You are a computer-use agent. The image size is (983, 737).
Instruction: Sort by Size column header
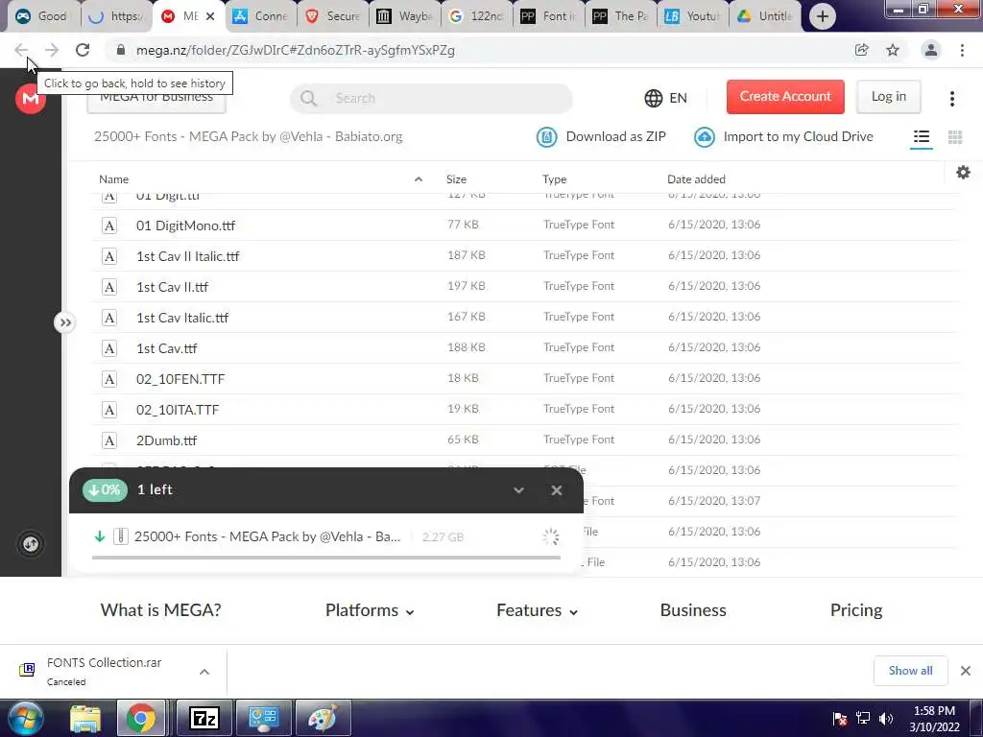click(x=456, y=179)
